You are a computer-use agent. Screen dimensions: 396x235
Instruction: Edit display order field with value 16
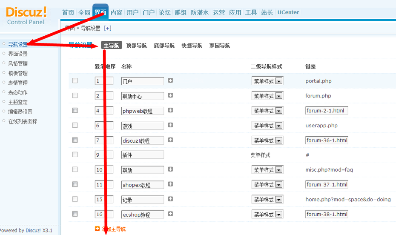point(104,214)
